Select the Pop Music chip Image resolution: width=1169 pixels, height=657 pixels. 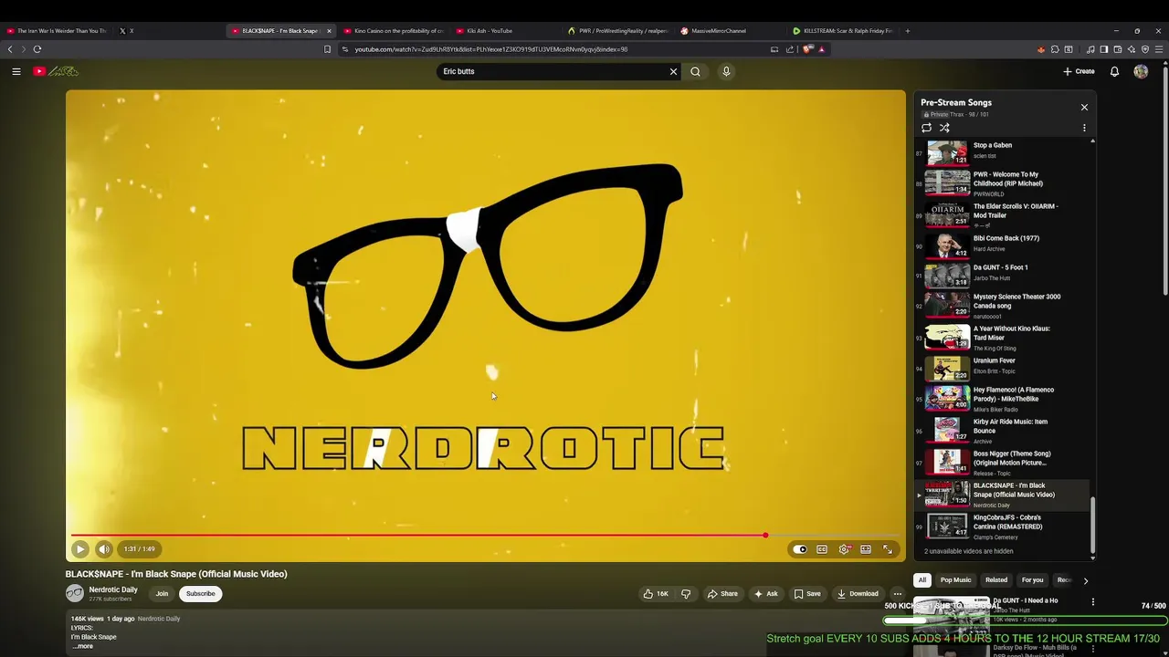point(955,580)
